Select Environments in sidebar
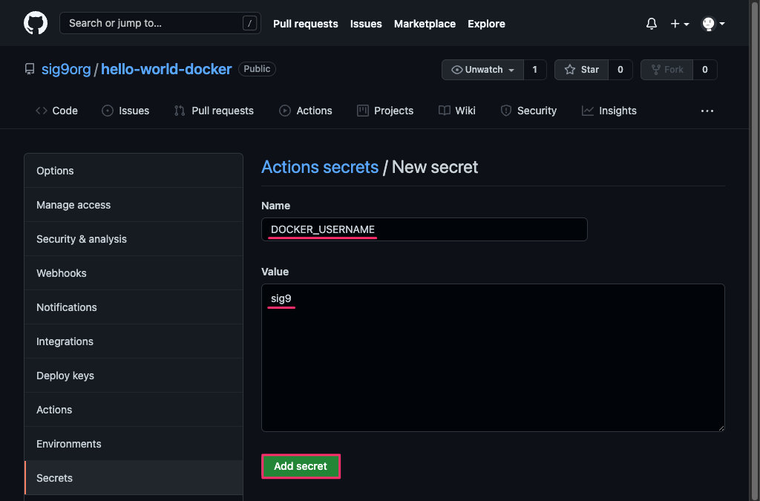The width and height of the screenshot is (760, 501). [134, 444]
